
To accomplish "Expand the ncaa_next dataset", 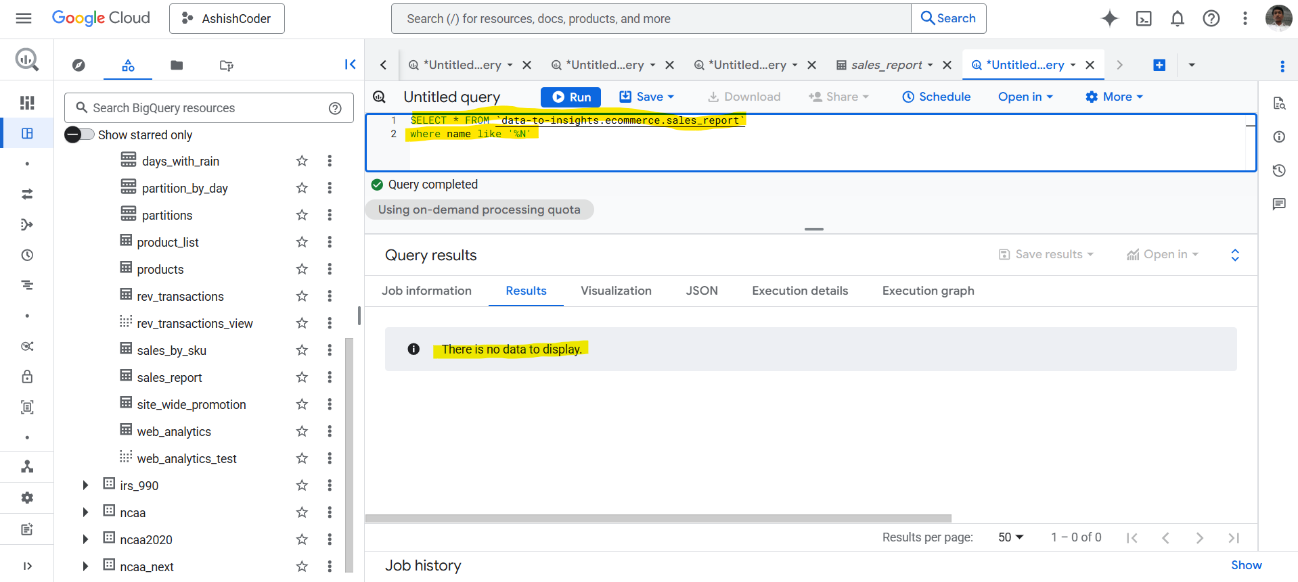I will coord(85,566).
